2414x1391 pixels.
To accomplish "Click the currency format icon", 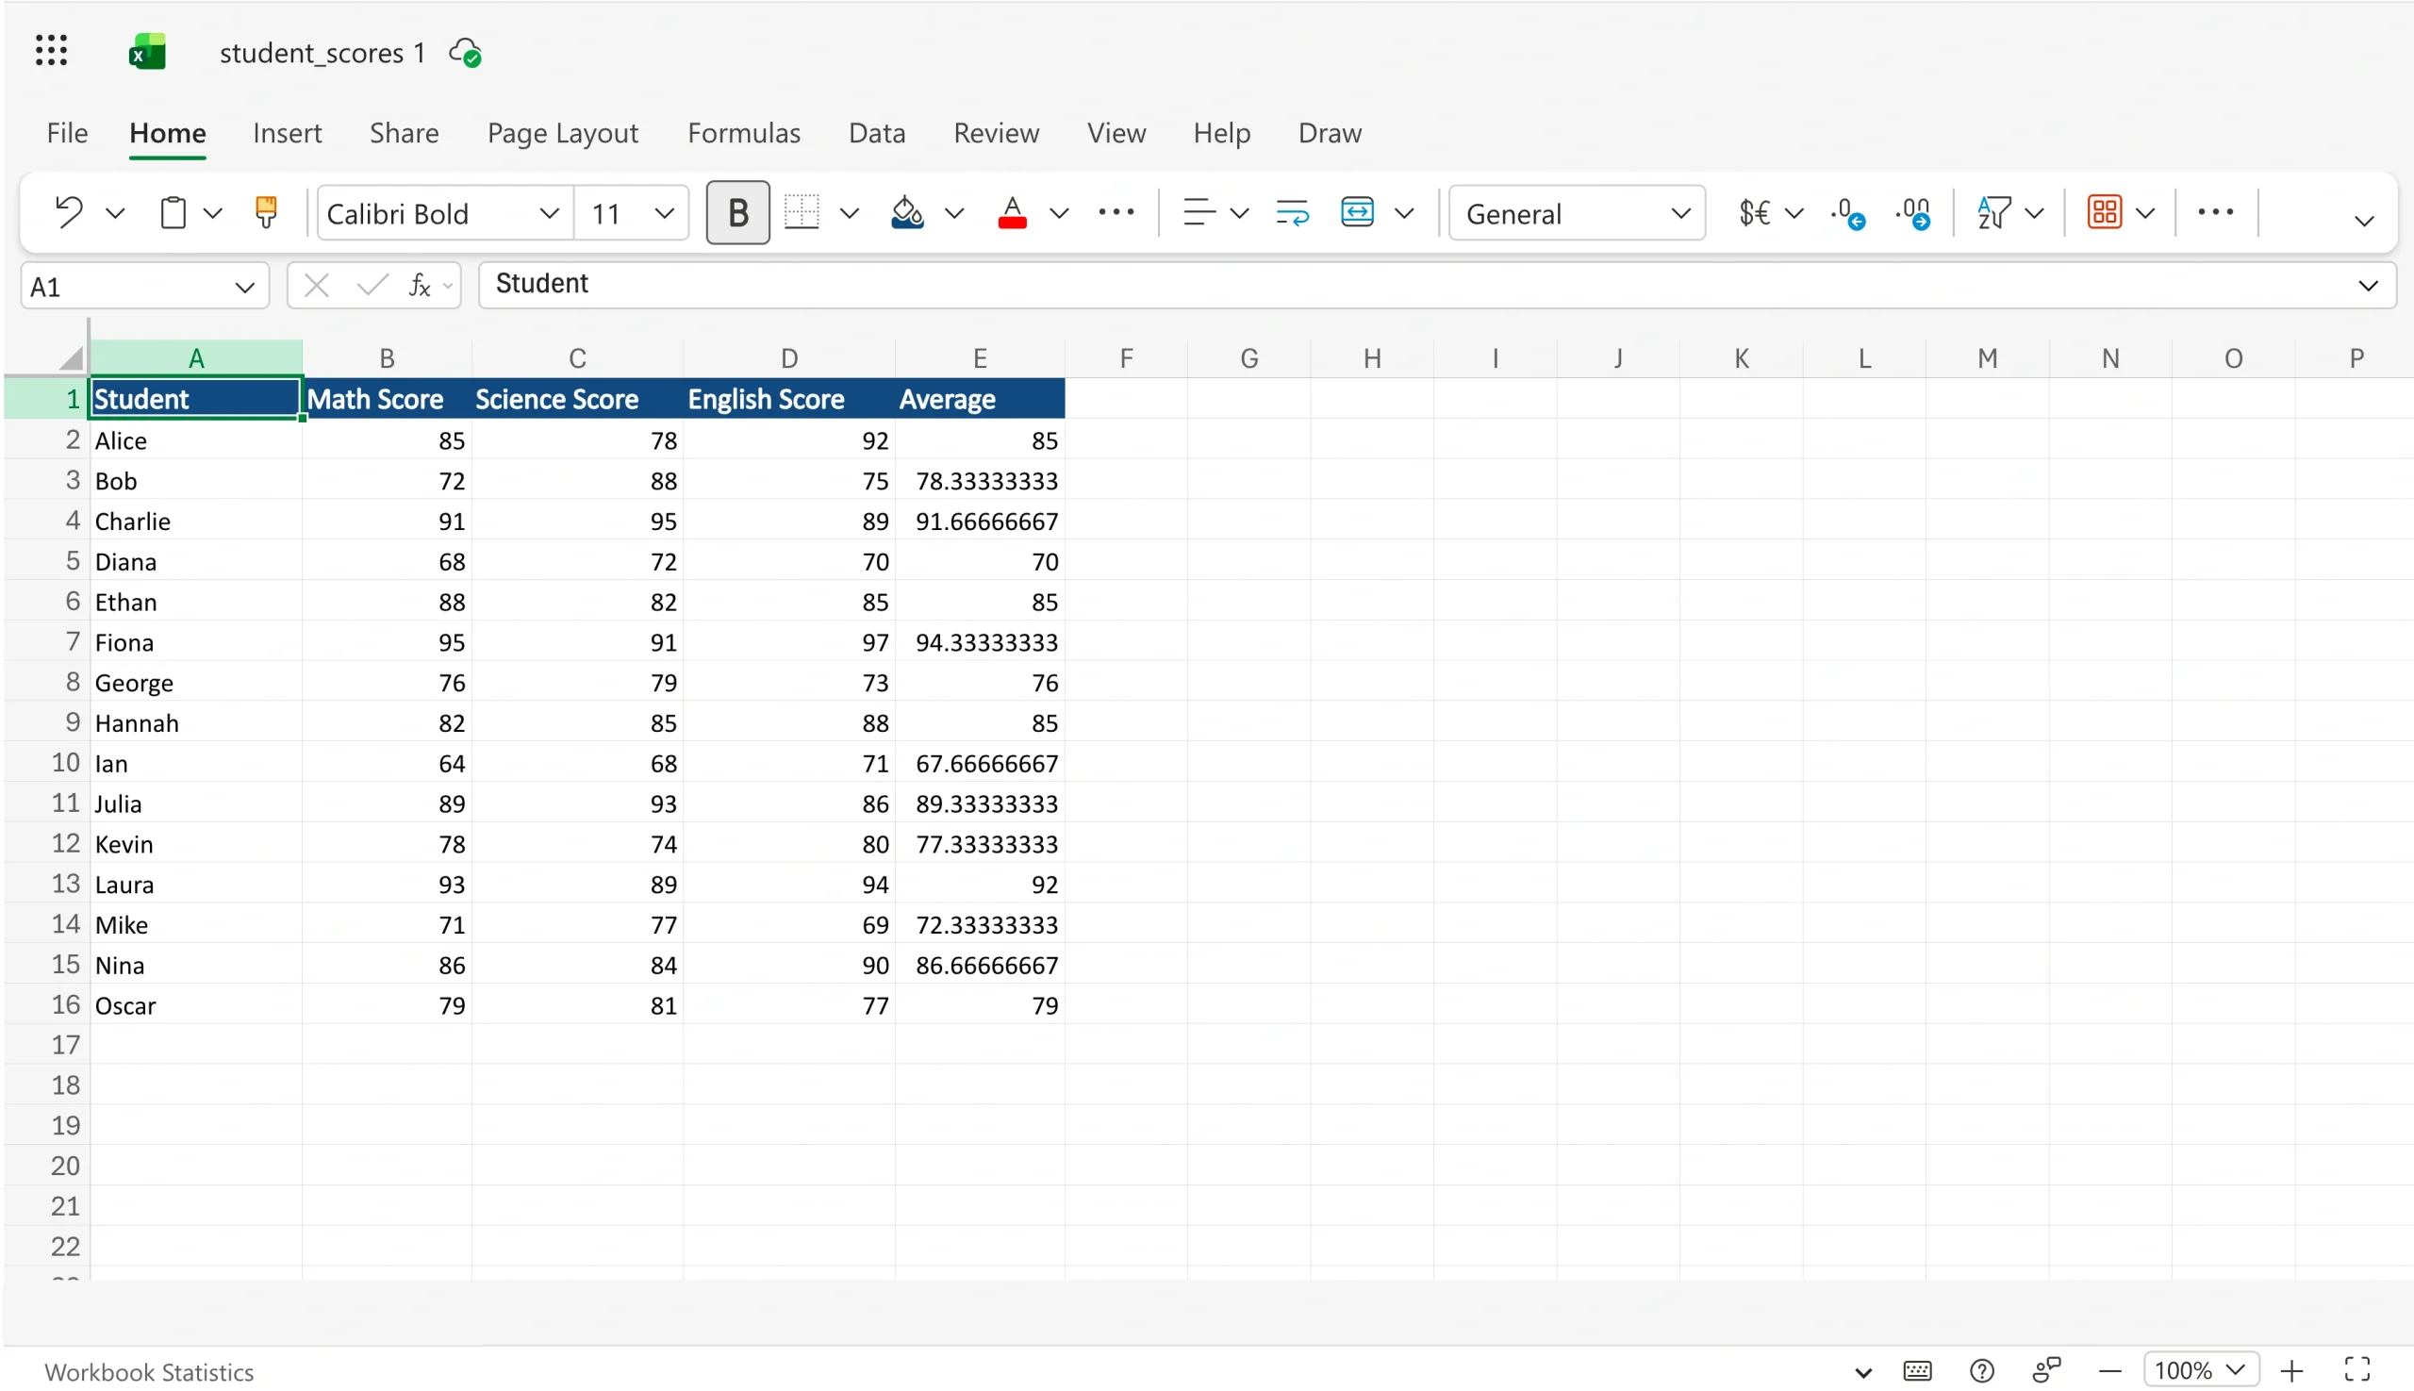I will coord(1754,212).
